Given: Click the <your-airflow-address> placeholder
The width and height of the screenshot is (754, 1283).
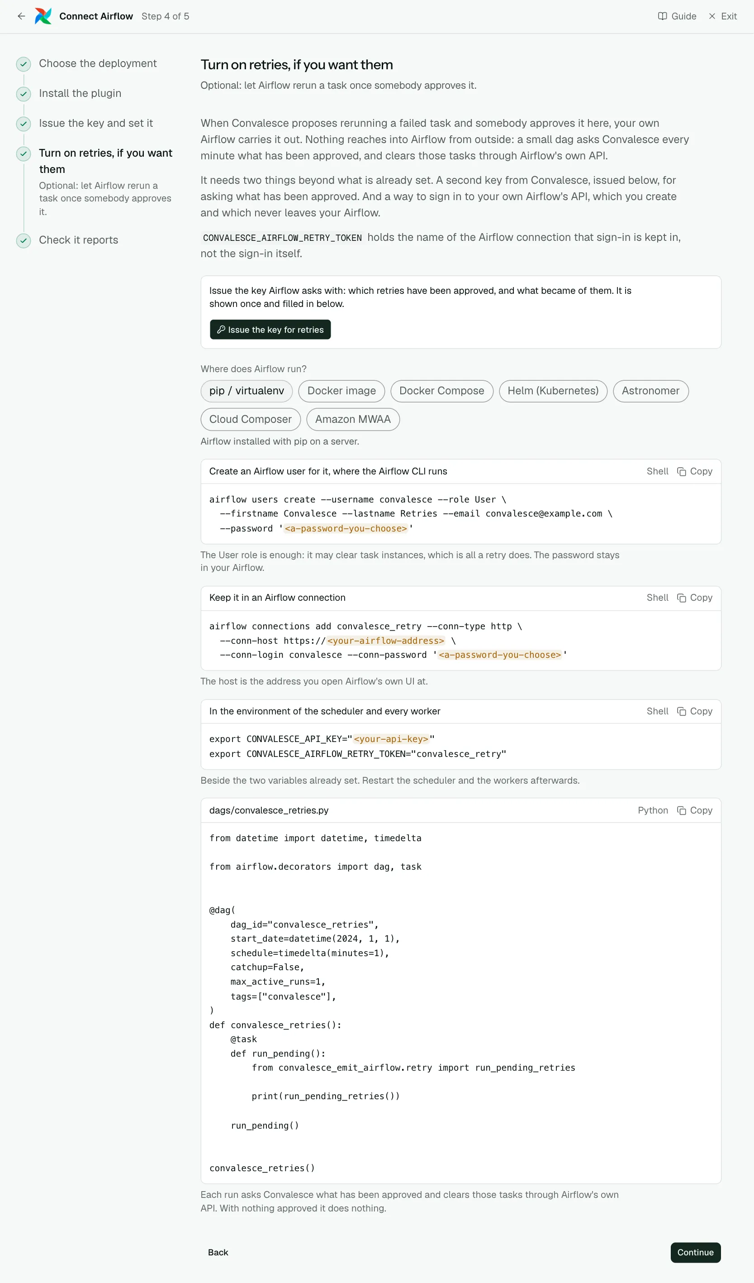Looking at the screenshot, I should click(386, 641).
